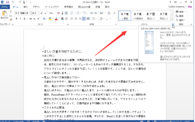
Task: Apply subscript formatting
Action: [35, 19]
